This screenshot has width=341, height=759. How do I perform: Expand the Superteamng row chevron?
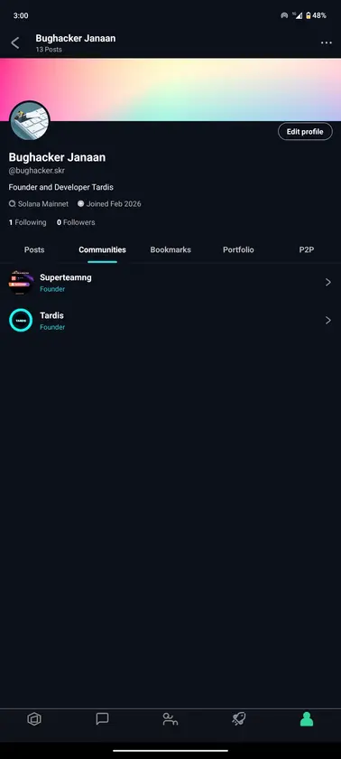point(328,282)
